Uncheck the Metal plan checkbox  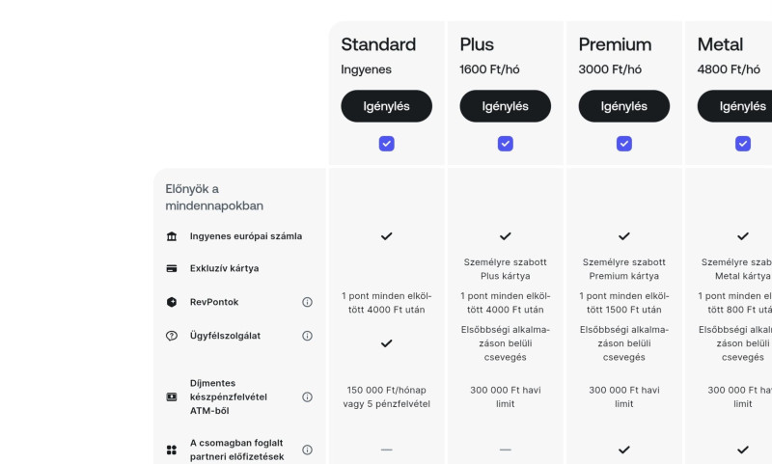pyautogui.click(x=743, y=144)
